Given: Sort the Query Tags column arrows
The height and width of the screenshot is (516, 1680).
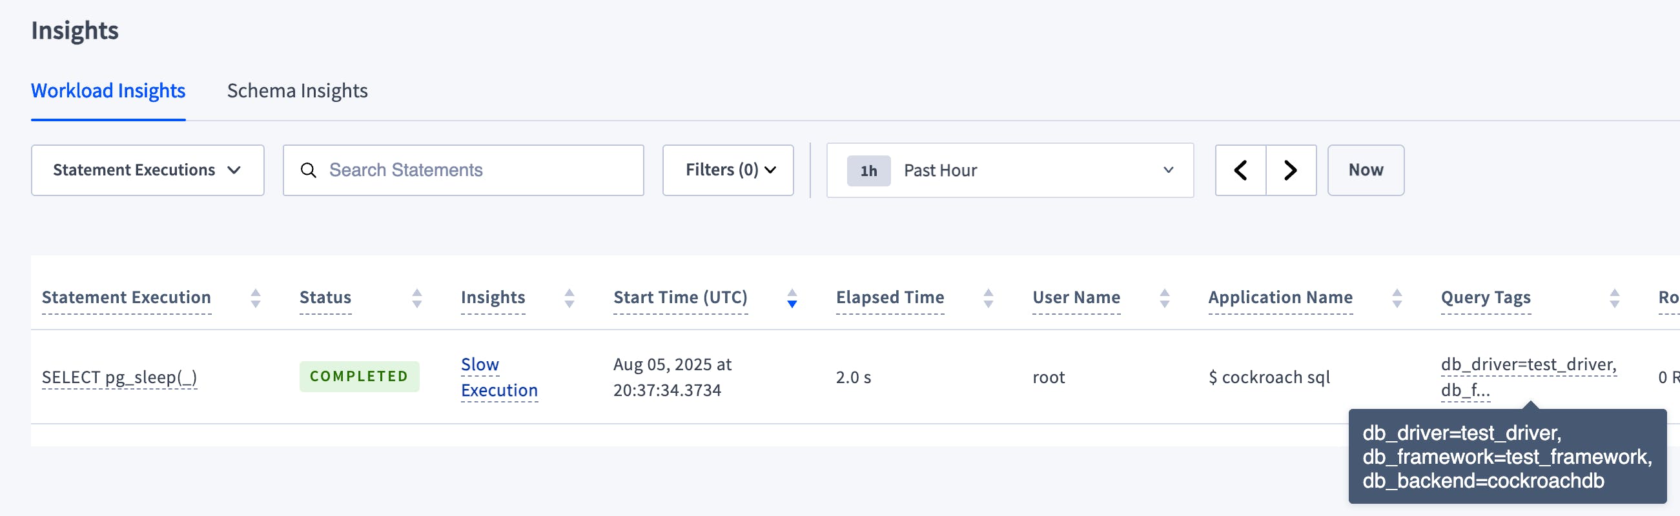Looking at the screenshot, I should point(1614,299).
